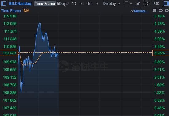The width and height of the screenshot is (169, 116).
Task: Select the Time Frame tab
Action: (x=45, y=4)
